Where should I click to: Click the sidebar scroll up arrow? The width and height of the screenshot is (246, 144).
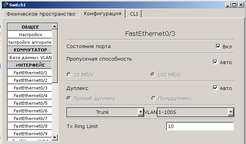click(x=55, y=26)
